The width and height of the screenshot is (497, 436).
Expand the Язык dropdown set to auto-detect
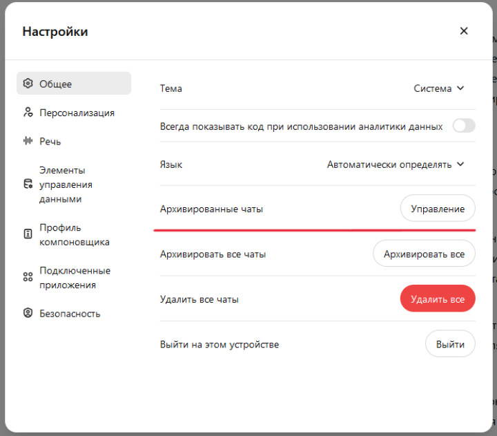396,164
